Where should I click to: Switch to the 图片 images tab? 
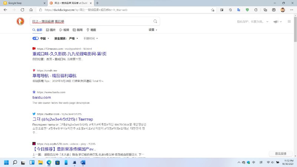(x=51, y=30)
